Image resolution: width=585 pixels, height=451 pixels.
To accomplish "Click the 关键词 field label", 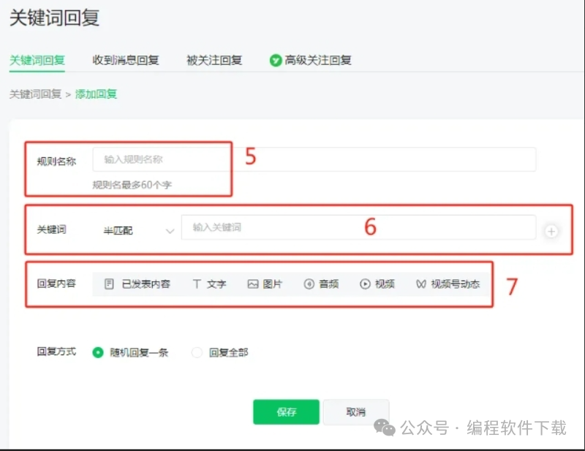I will (x=51, y=230).
